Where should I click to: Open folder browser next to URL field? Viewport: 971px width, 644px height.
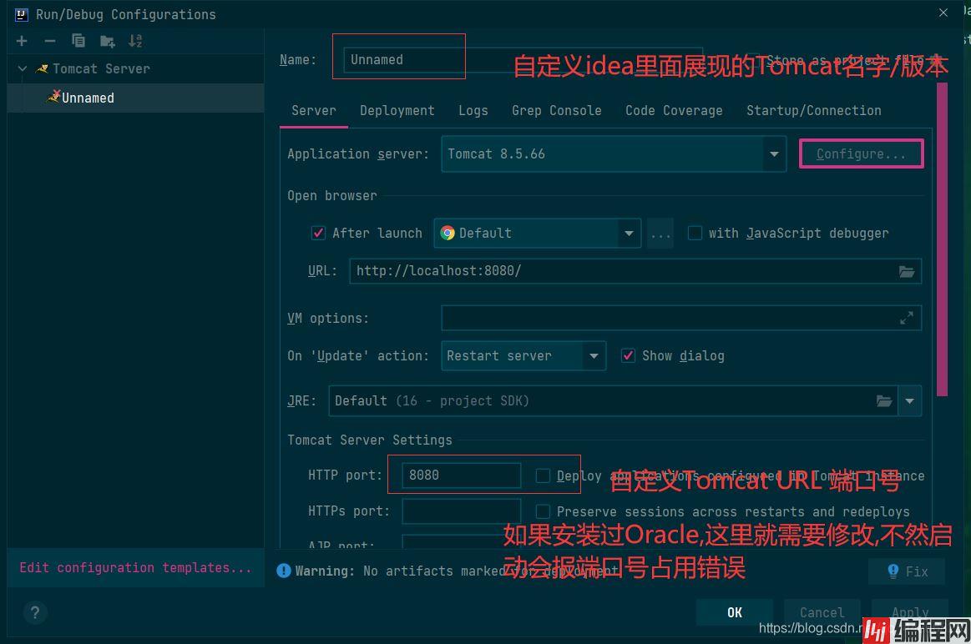tap(907, 270)
